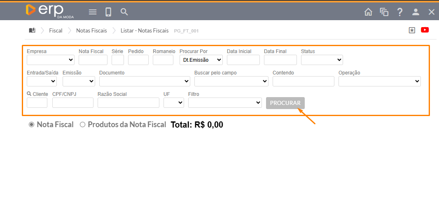Expand the Empresa dropdown
439x200 pixels.
tap(51, 60)
